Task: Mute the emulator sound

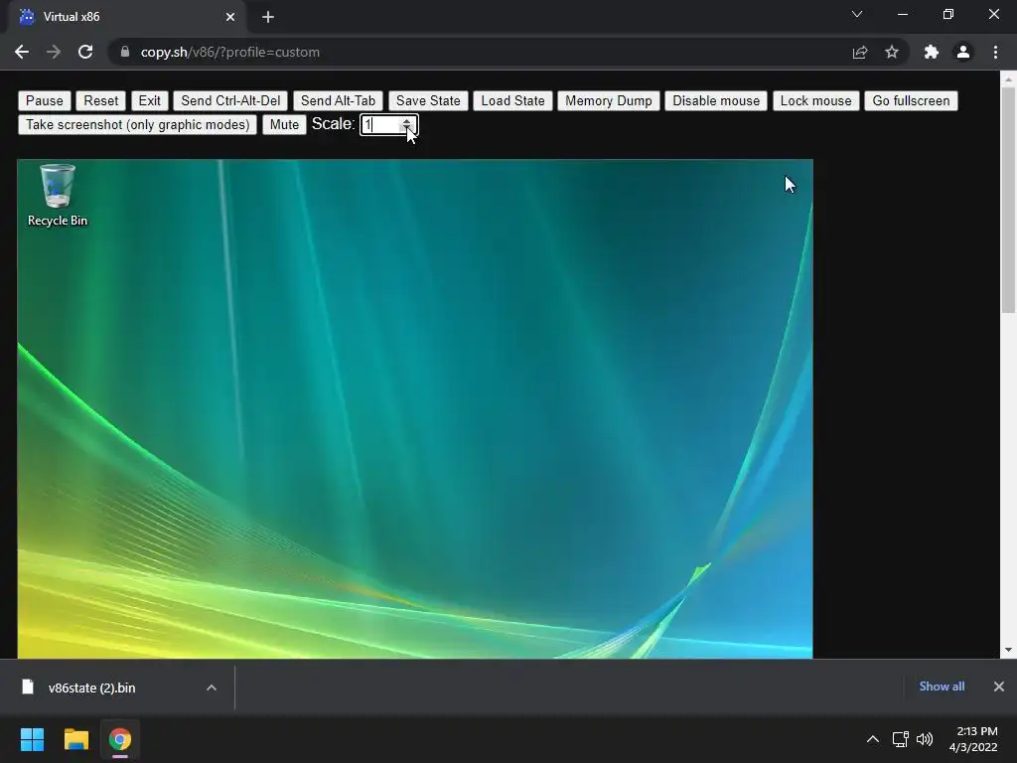Action: 284,124
